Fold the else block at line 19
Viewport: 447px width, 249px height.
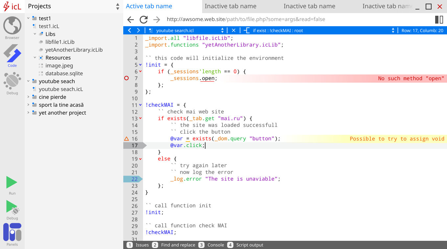point(141,159)
